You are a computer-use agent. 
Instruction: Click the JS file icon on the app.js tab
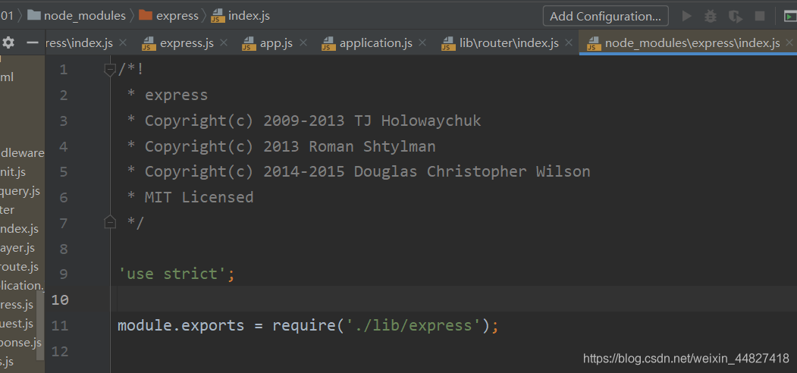pos(249,44)
